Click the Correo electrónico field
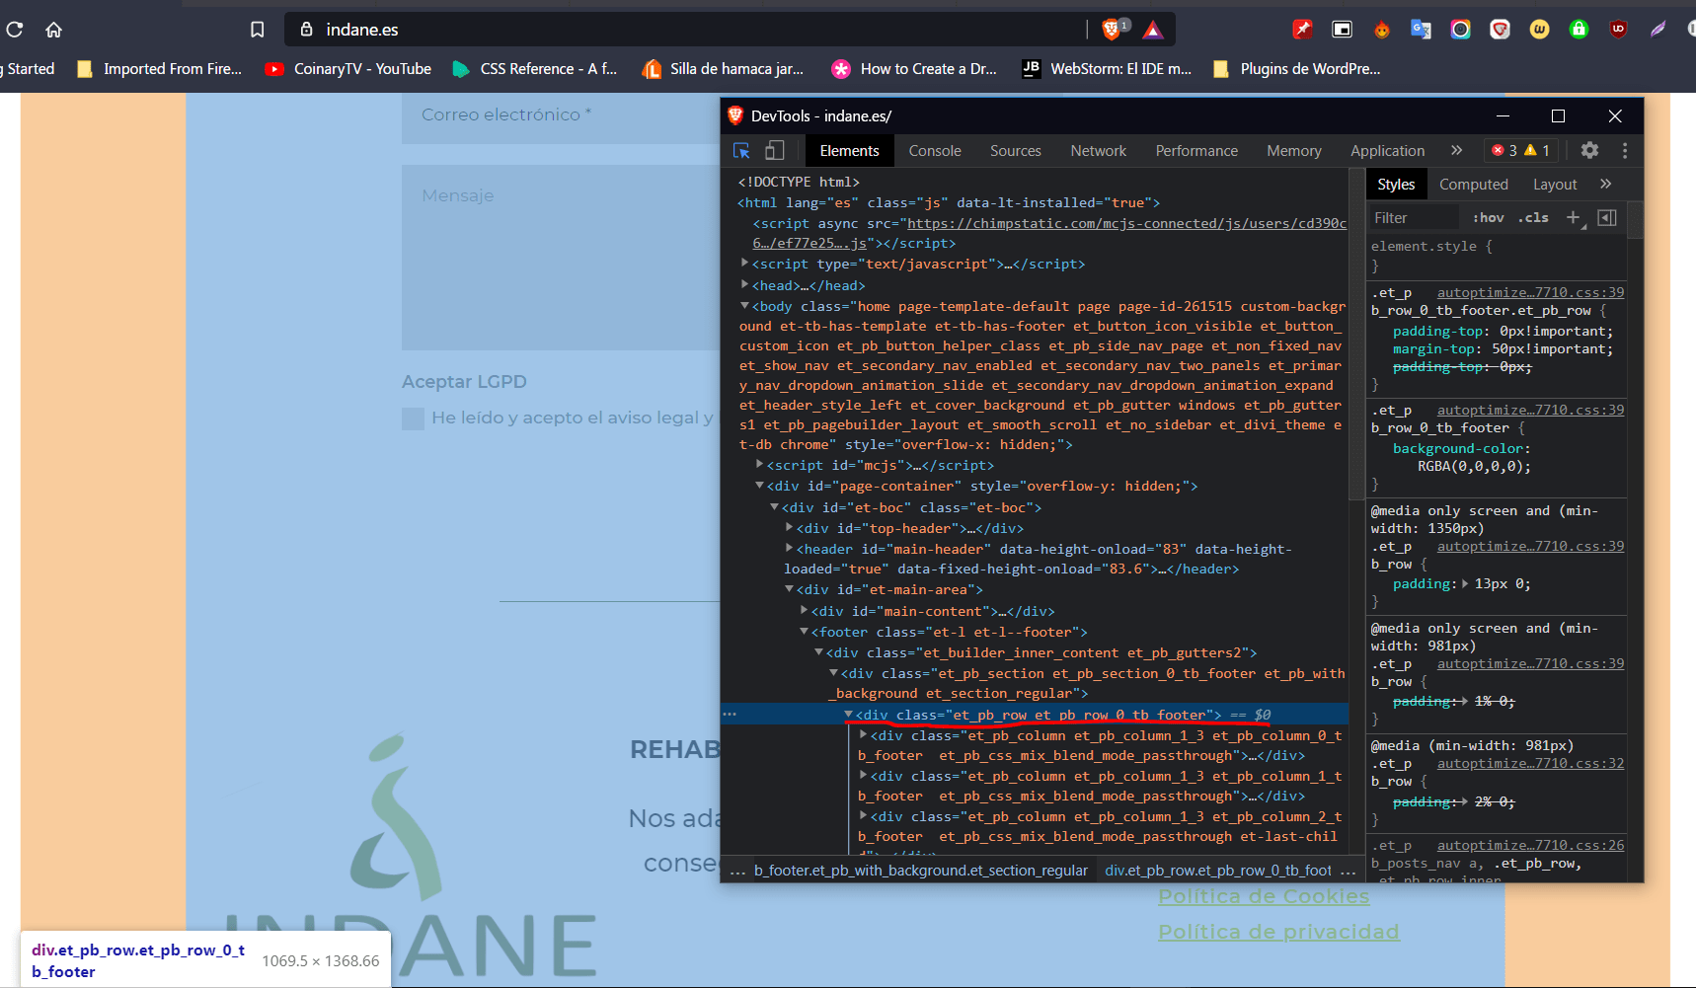 pos(561,118)
